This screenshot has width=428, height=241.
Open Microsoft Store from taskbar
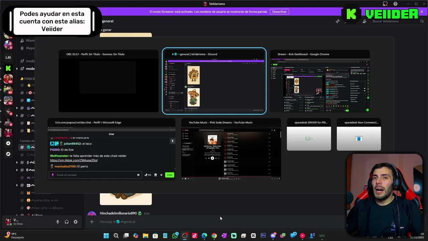pyautogui.click(x=155, y=236)
